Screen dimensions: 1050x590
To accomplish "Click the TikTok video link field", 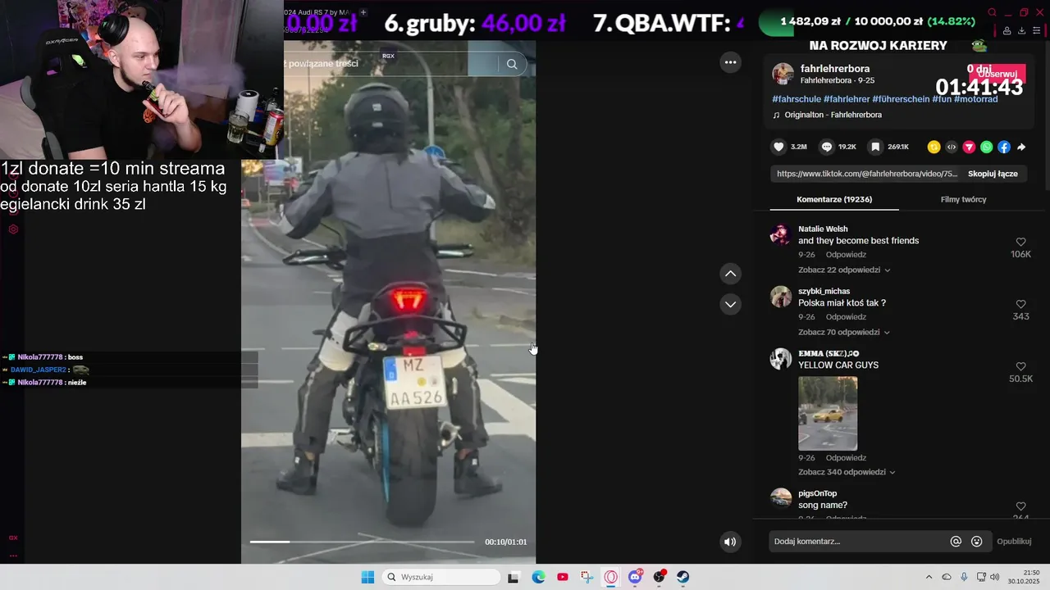I will pos(866,174).
